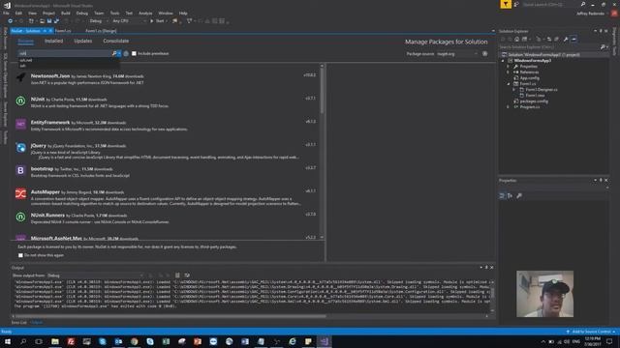
Task: Toggle Word Wrap icon in Output panel
Action: [x=187, y=275]
